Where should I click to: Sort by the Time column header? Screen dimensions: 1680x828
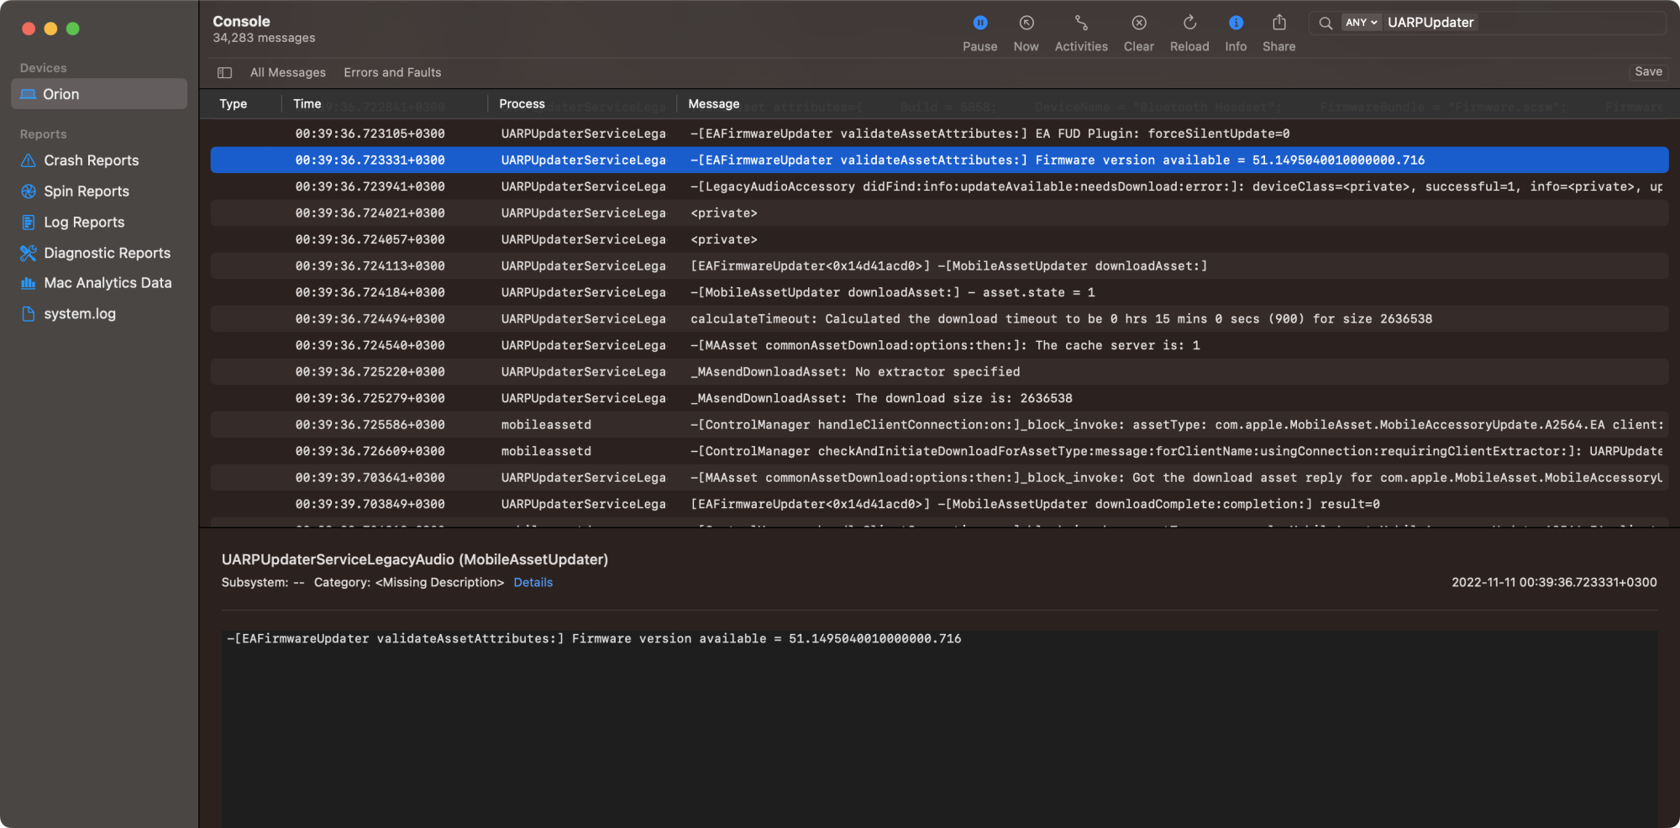pyautogui.click(x=307, y=104)
